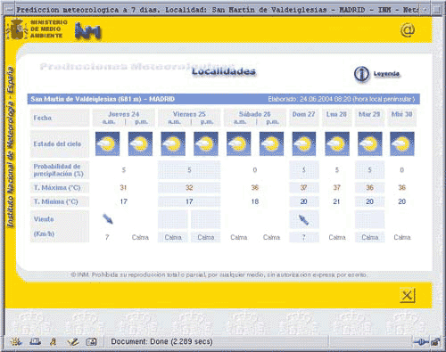Click the Mar 29 column header
This screenshot has height=352, width=446.
coord(369,114)
